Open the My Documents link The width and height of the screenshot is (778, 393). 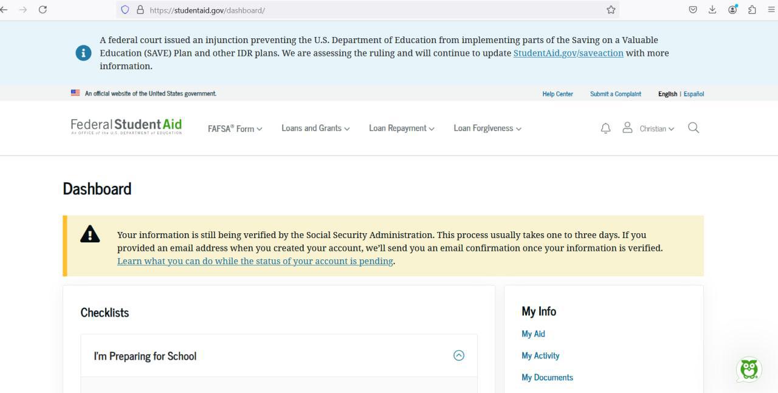[x=547, y=377]
